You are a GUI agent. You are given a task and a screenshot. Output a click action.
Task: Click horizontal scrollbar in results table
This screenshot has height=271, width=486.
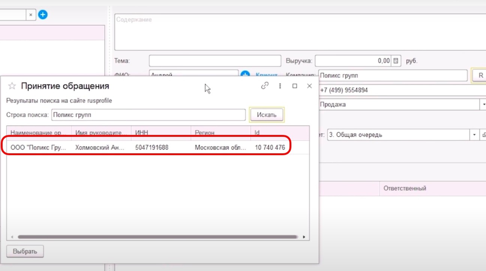[x=157, y=237]
